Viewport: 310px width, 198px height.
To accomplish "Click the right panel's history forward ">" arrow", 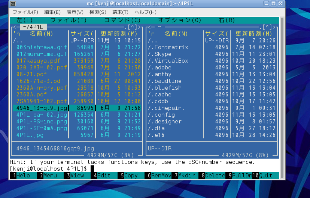I will tap(274, 27).
